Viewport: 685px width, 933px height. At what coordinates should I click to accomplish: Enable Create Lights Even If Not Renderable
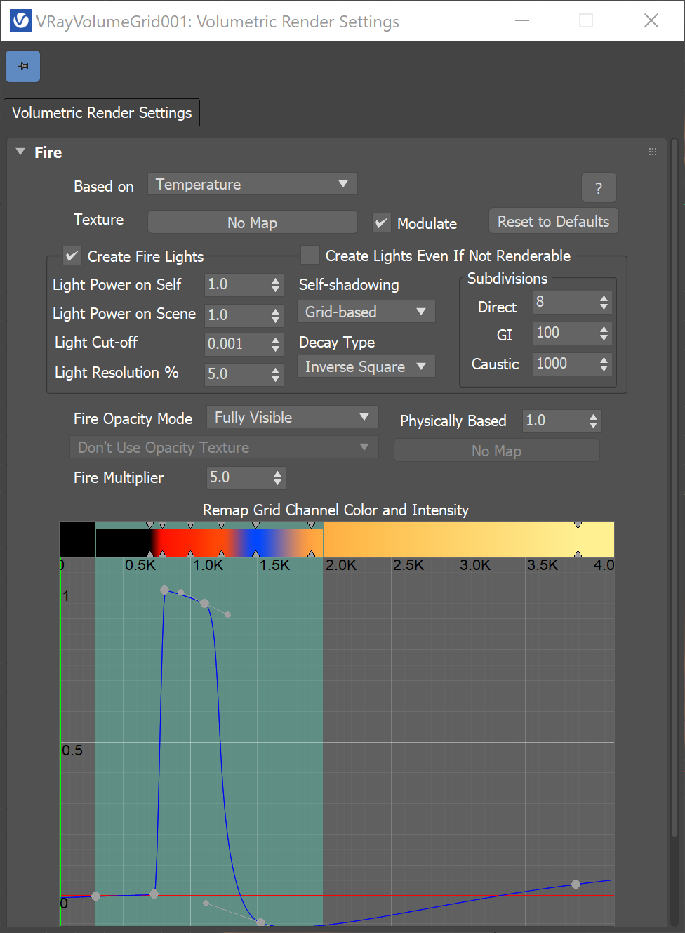(x=310, y=256)
